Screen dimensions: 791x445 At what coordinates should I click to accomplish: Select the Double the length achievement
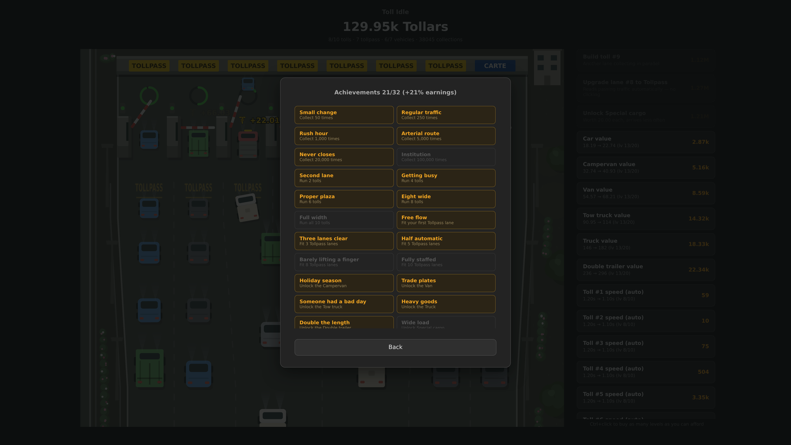coord(344,323)
